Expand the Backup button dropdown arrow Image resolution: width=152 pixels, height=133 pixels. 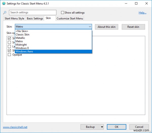[x=102, y=127]
